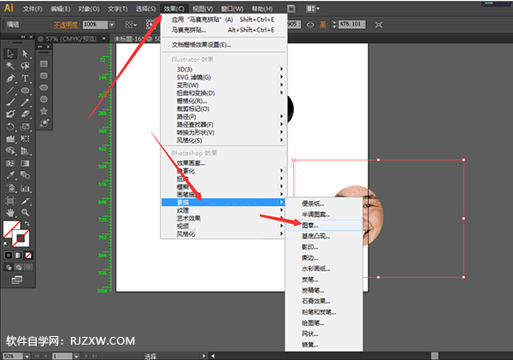513x360 pixels.
Task: Expand the 艺术效果 submenu
Action: click(223, 218)
